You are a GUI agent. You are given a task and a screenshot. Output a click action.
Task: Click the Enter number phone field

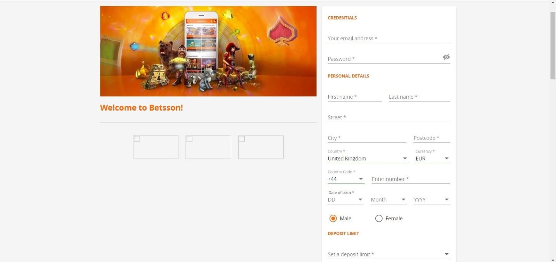[411, 179]
